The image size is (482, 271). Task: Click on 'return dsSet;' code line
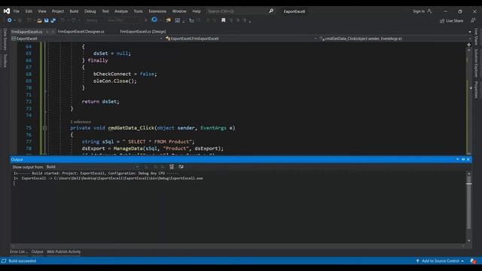[100, 102]
